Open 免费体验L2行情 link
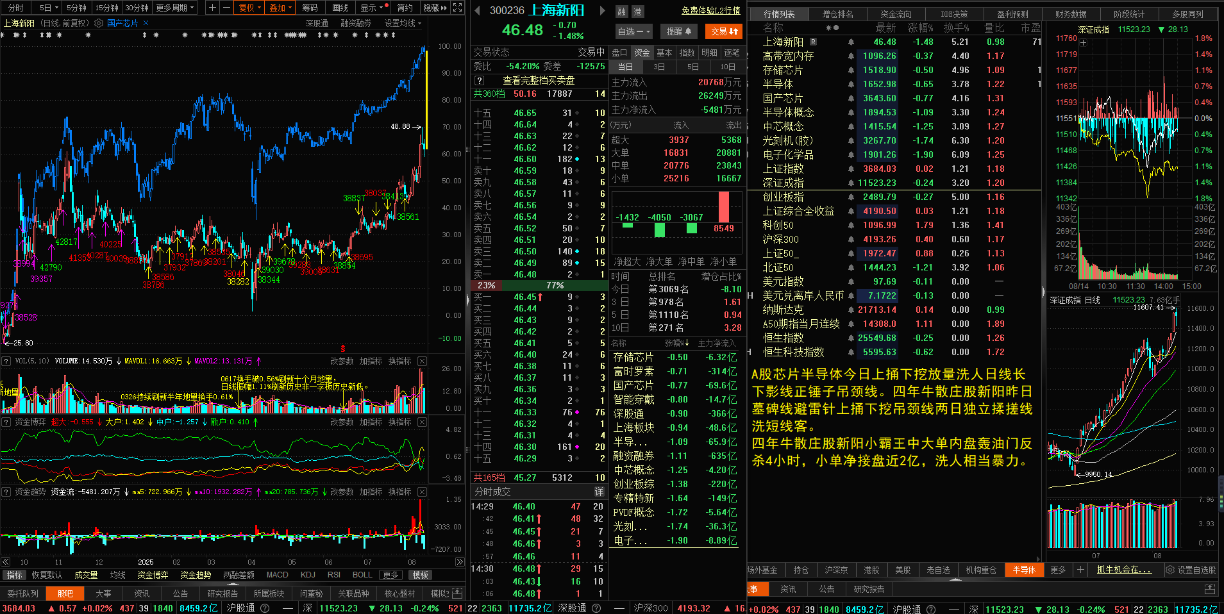This screenshot has width=1224, height=614. pyautogui.click(x=710, y=11)
